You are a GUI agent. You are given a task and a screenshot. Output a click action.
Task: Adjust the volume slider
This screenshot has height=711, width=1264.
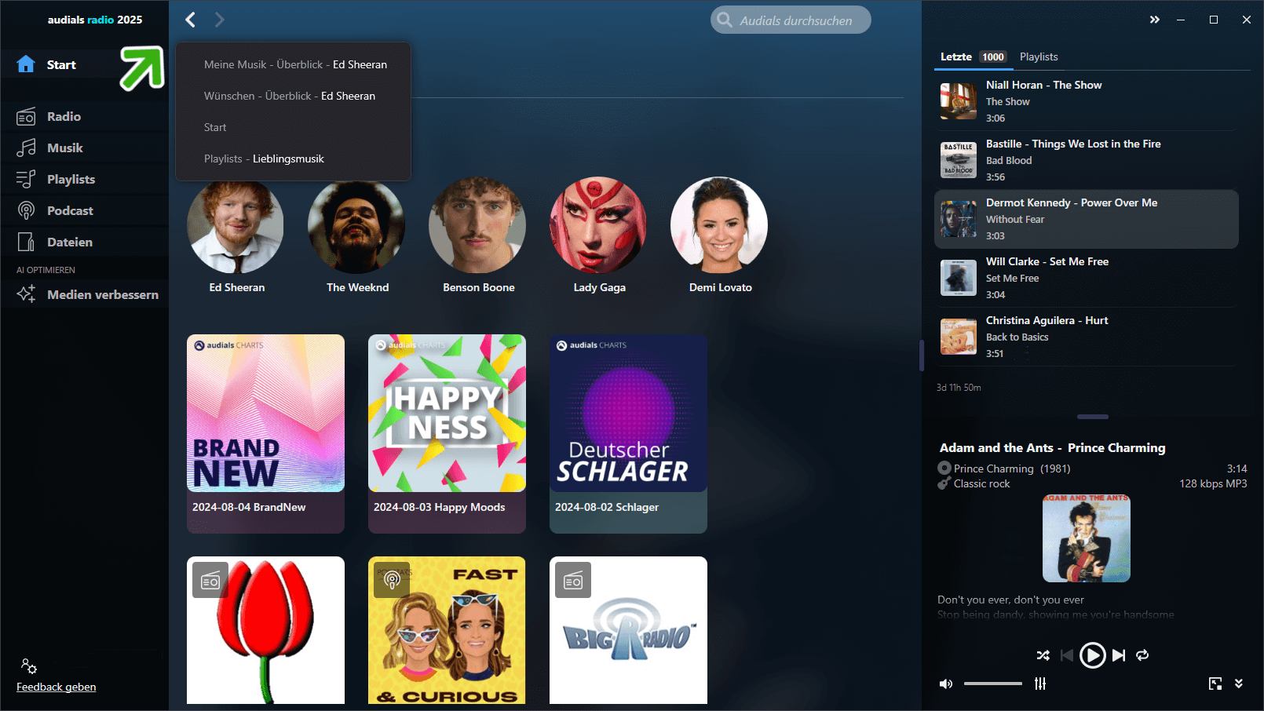(993, 684)
